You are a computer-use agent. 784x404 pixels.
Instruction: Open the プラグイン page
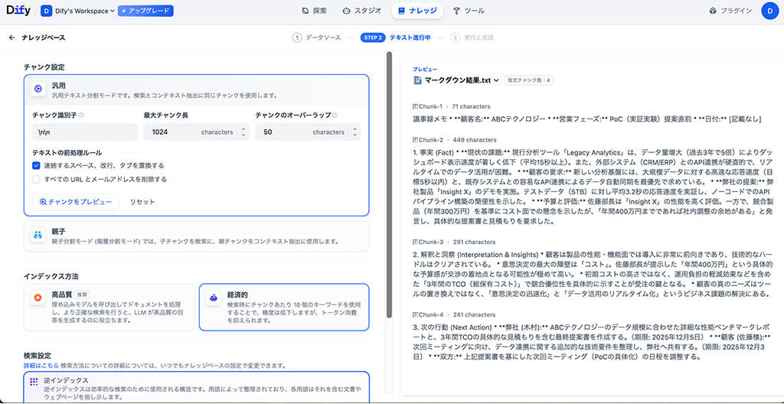coord(730,11)
